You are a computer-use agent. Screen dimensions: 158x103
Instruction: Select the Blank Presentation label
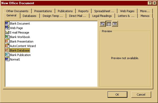click(x=22, y=41)
